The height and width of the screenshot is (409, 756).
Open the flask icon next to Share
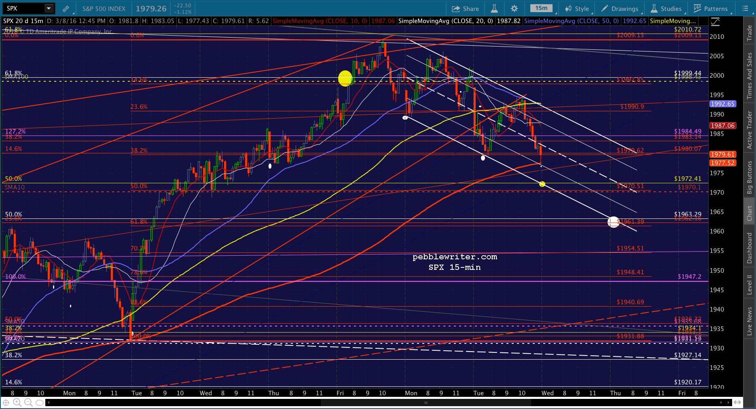[494, 8]
